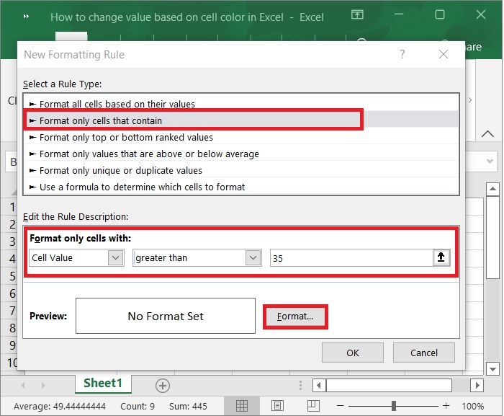Open the Cell Value dropdown
The height and width of the screenshot is (416, 504).
tap(115, 258)
